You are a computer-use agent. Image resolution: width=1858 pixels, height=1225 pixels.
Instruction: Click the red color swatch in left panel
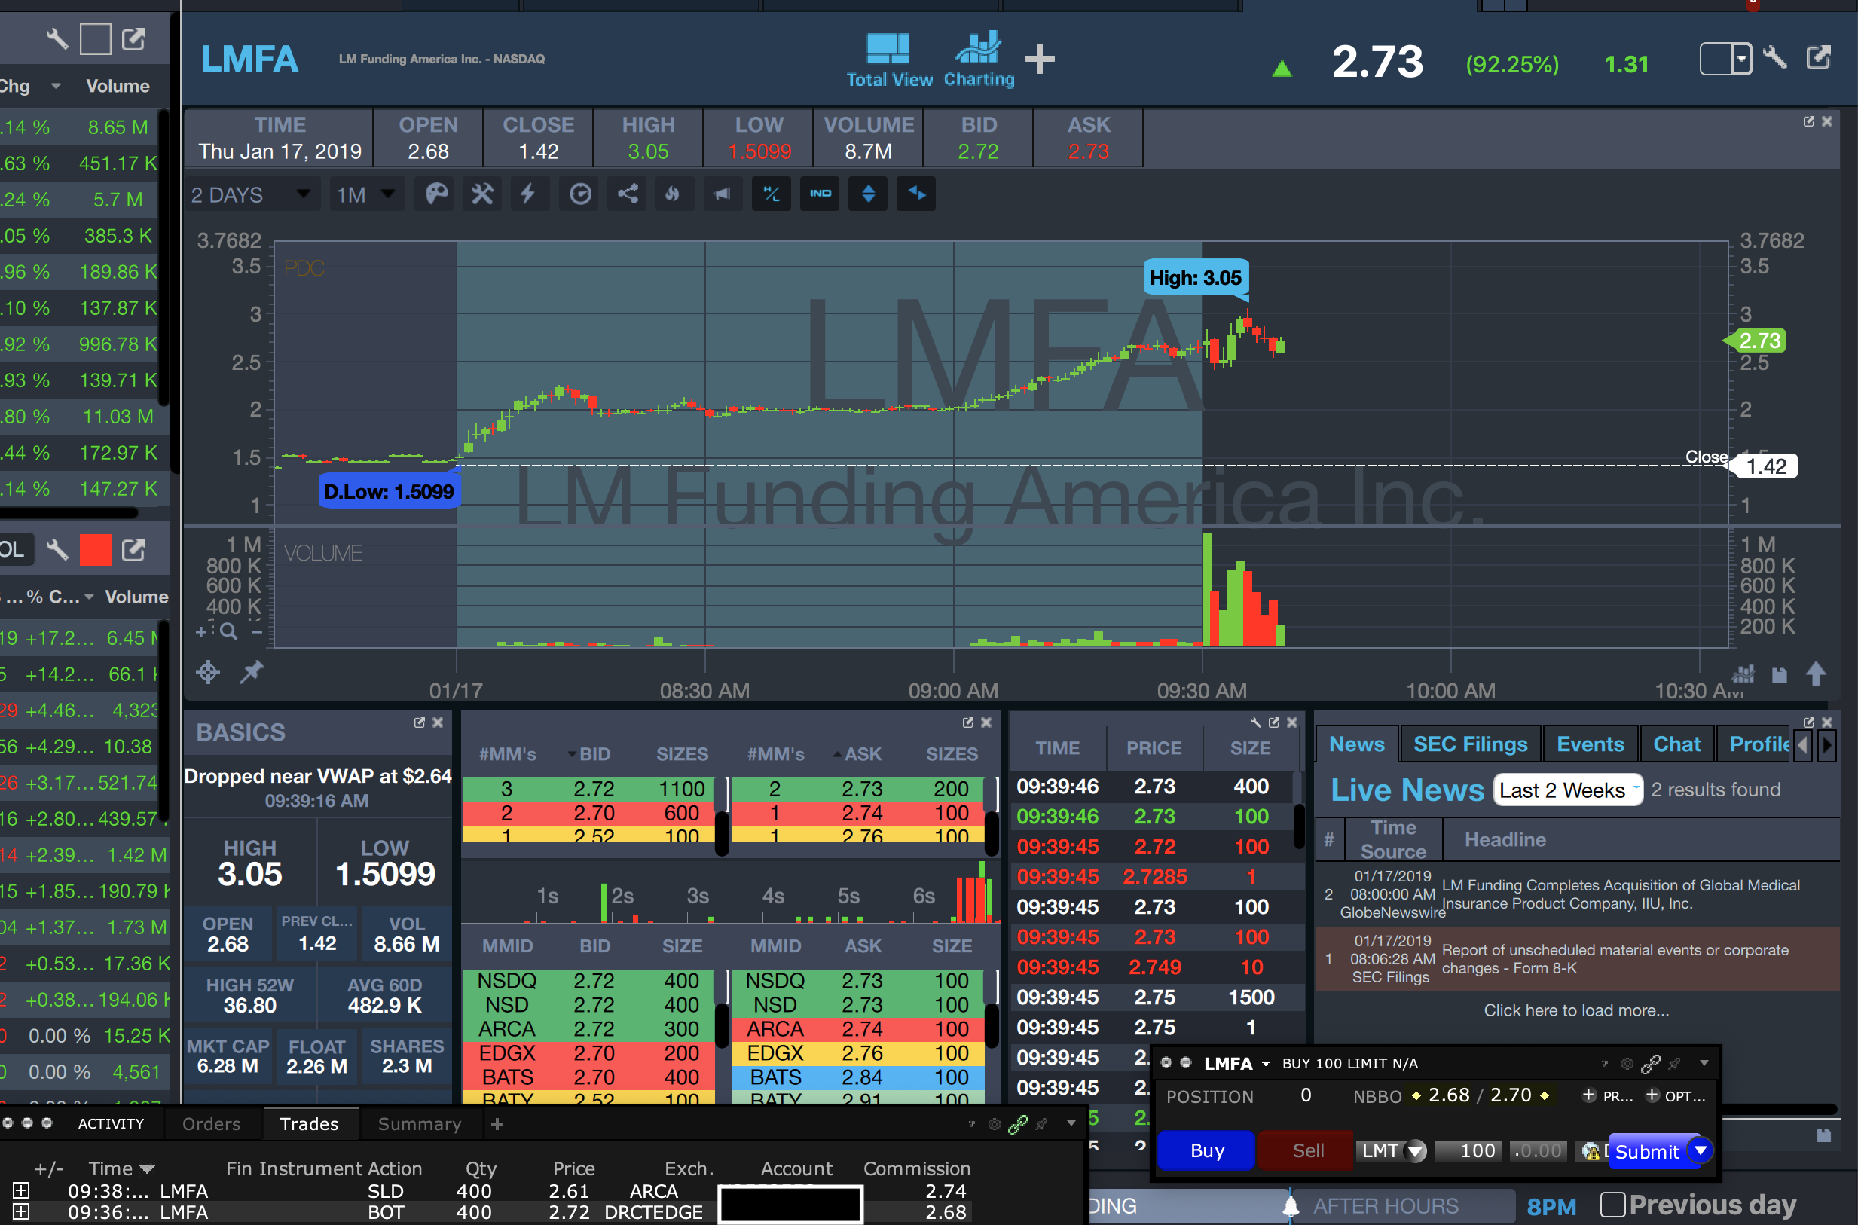coord(96,550)
